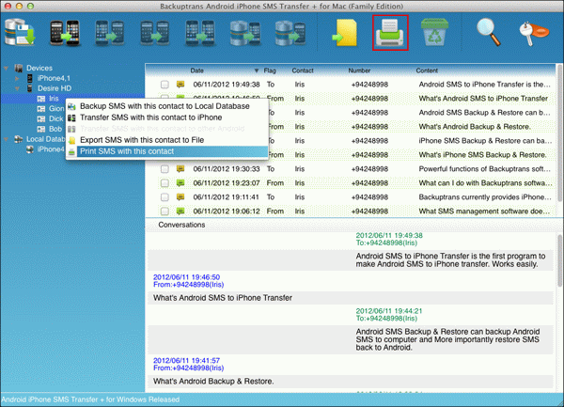Image resolution: width=564 pixels, height=407 pixels.
Task: Select the Bob contact in tree
Action: click(x=55, y=129)
